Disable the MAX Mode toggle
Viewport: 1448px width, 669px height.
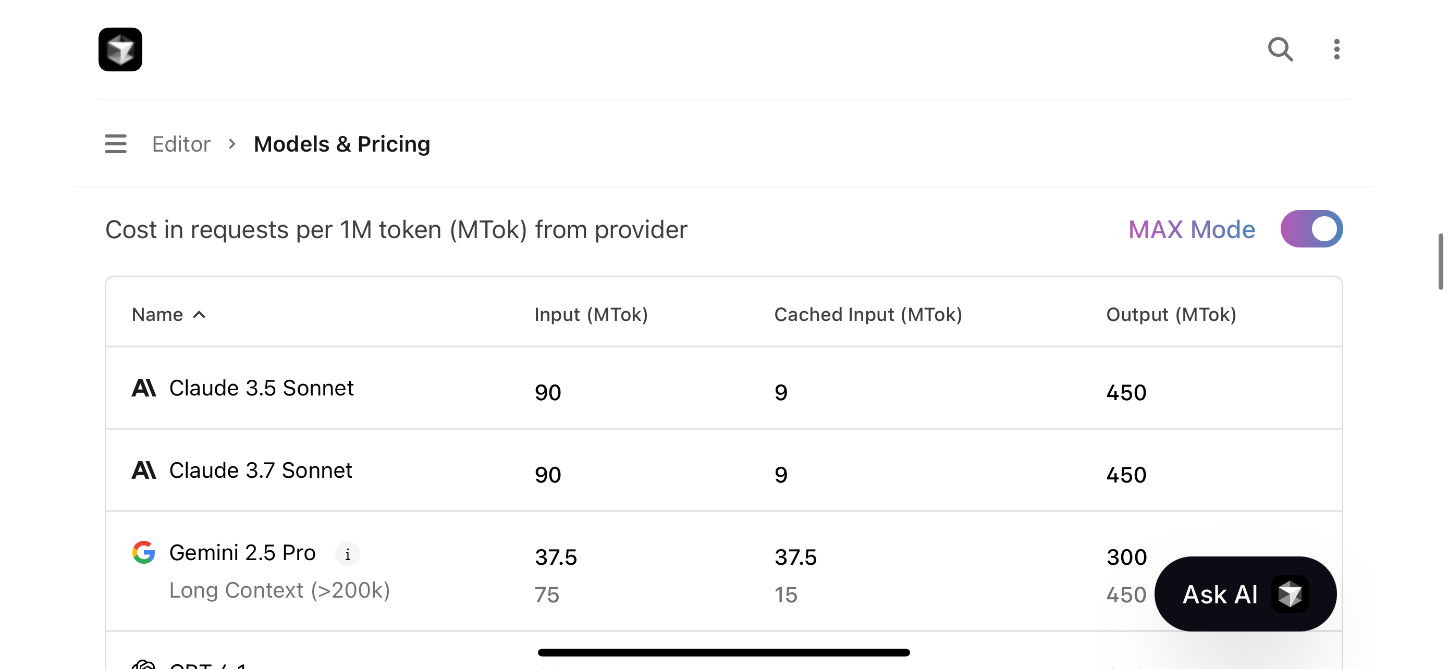click(1311, 229)
